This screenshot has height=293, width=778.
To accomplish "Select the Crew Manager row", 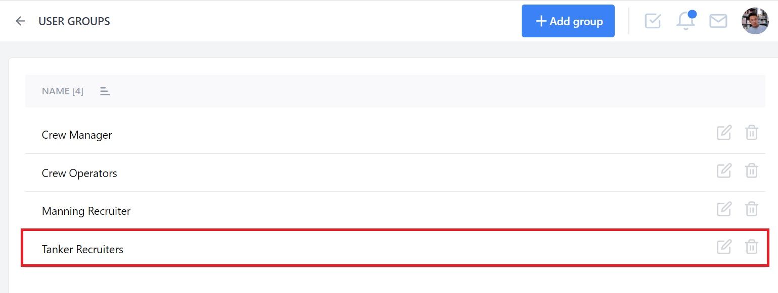I will pyautogui.click(x=395, y=135).
